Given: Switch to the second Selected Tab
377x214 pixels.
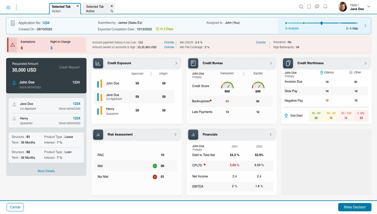Looking at the screenshot, I should (x=95, y=8).
